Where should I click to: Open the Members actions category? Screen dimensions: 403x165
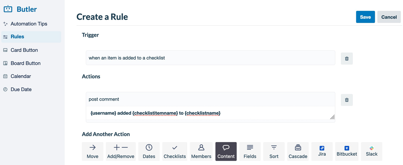coord(201,151)
